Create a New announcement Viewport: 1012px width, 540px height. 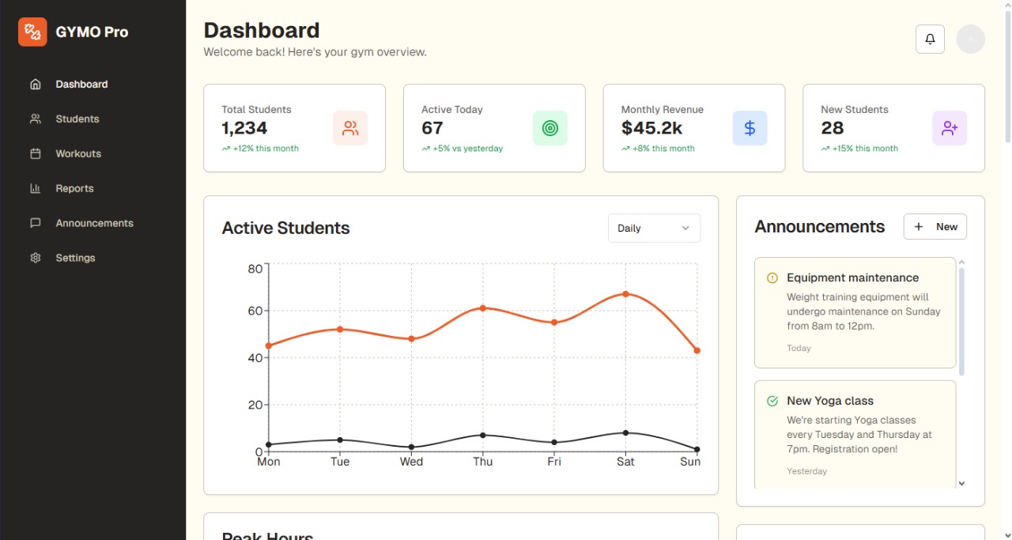coord(935,226)
